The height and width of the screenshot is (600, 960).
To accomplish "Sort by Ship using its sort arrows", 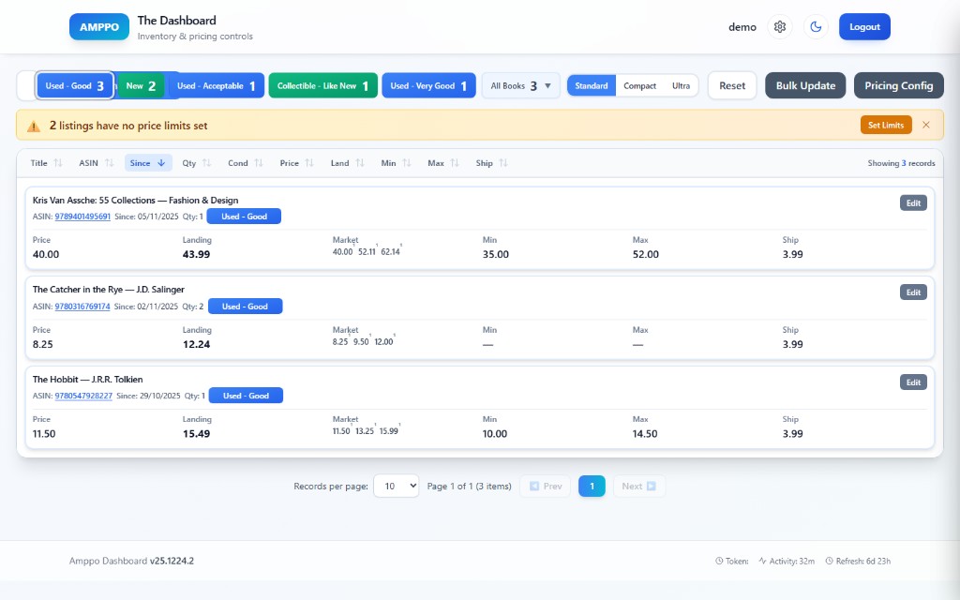I will coord(503,163).
